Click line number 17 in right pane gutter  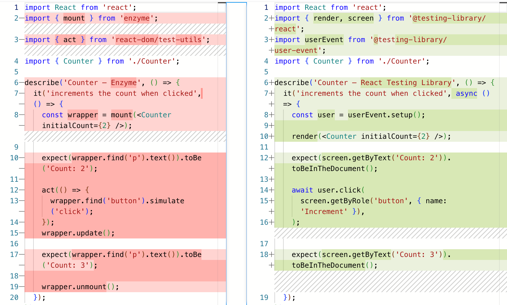(x=264, y=244)
